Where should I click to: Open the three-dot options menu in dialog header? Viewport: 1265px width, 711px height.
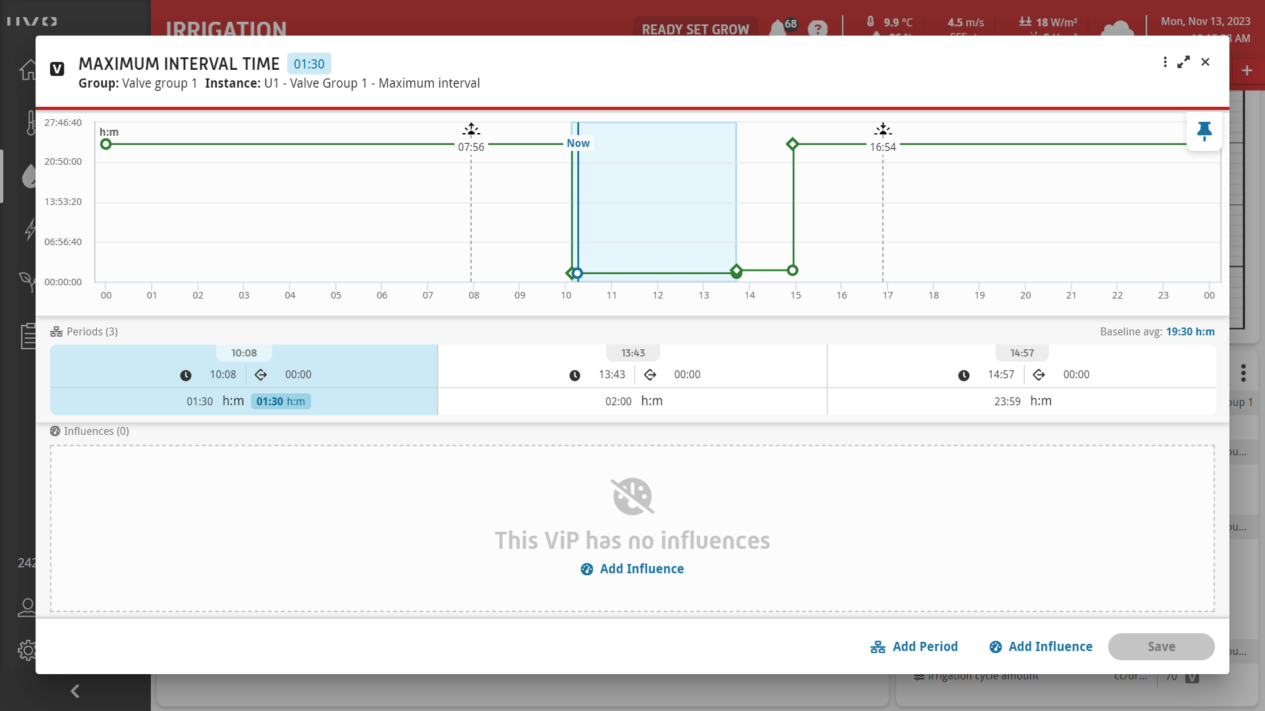pyautogui.click(x=1165, y=62)
